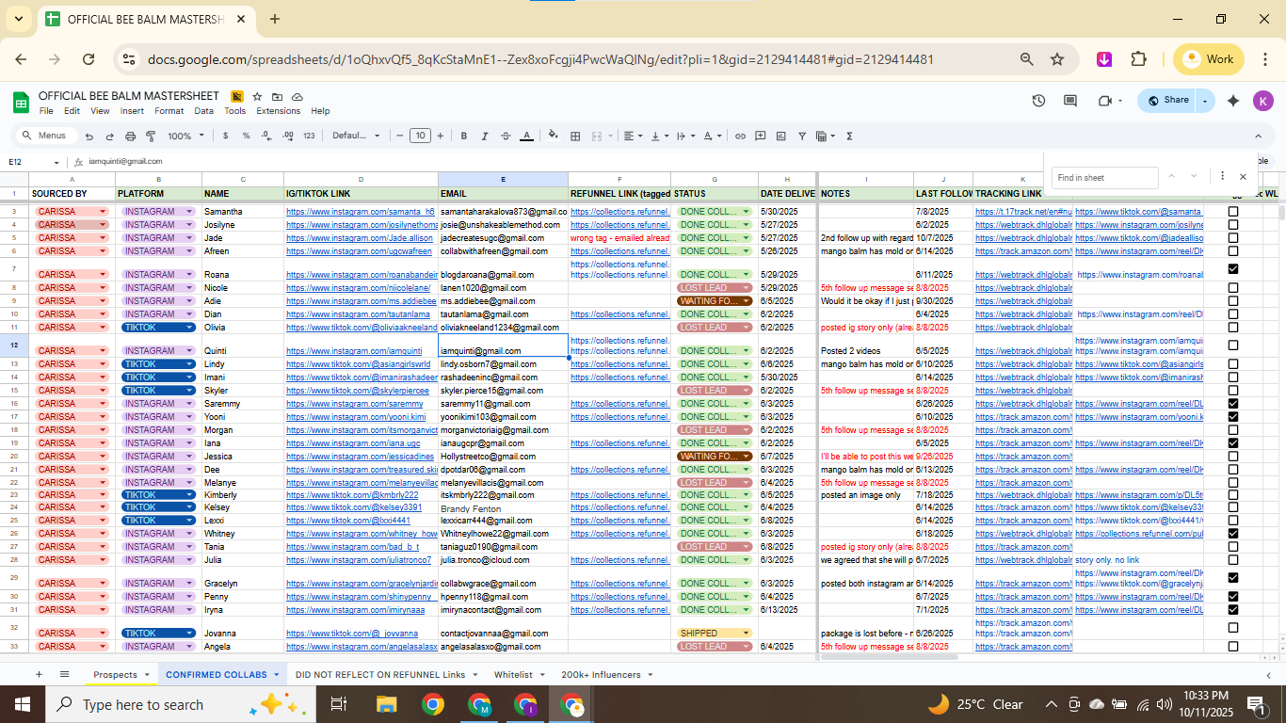Open the name box dropdown
Screen dimensions: 1286x723
(x=56, y=162)
